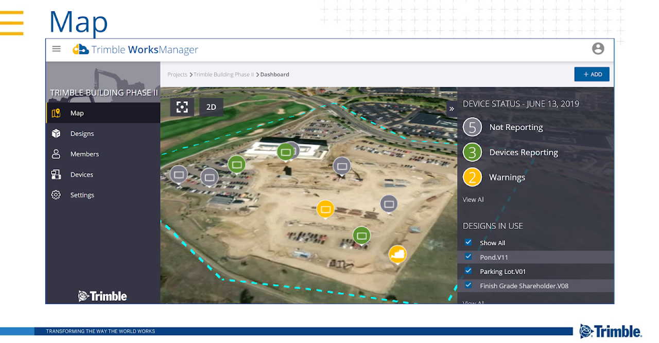Uncheck the Pond.V11 design checkbox
The image size is (659, 343).
pos(469,257)
